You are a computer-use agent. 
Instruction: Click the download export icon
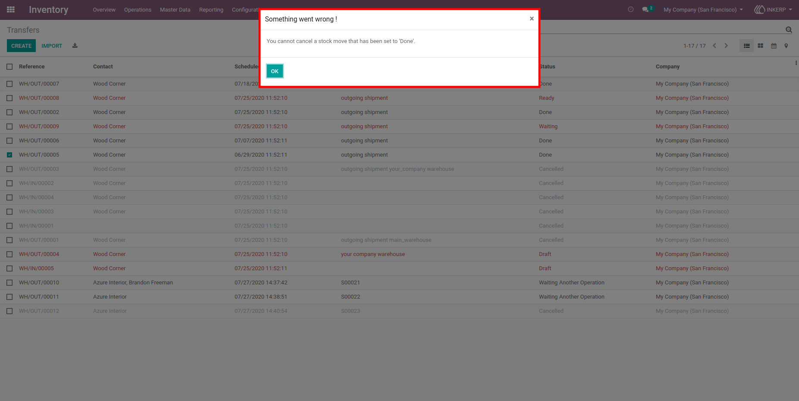pyautogui.click(x=75, y=46)
